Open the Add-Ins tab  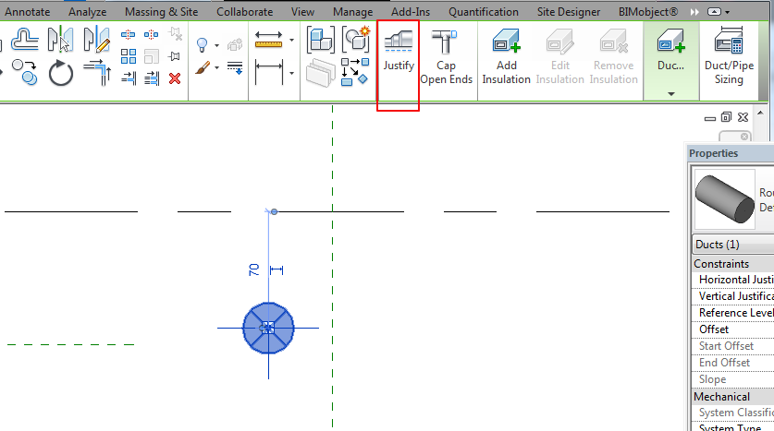pos(411,12)
